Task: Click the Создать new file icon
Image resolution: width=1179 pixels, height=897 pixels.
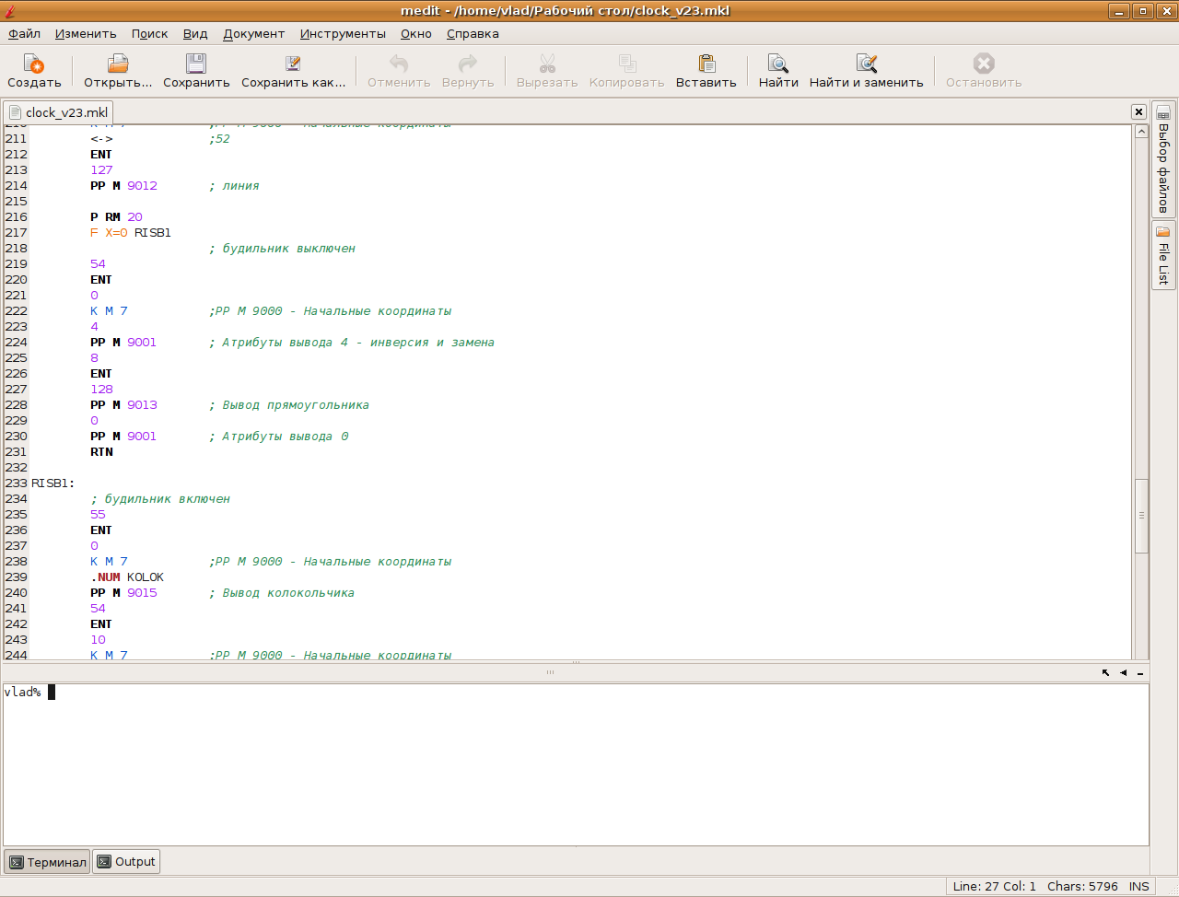Action: 34,64
